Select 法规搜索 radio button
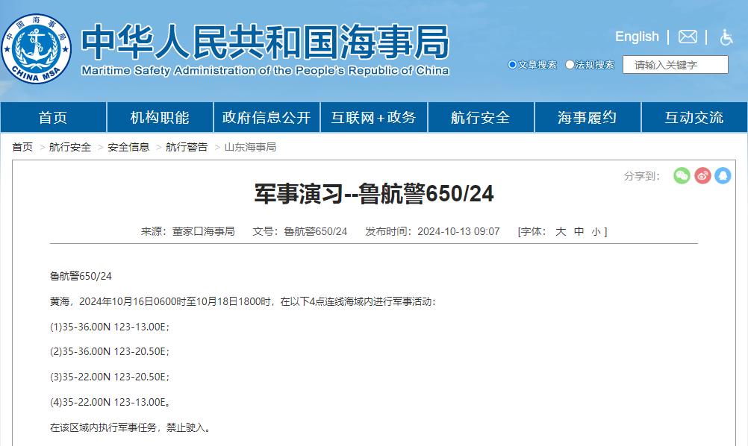 (x=570, y=65)
